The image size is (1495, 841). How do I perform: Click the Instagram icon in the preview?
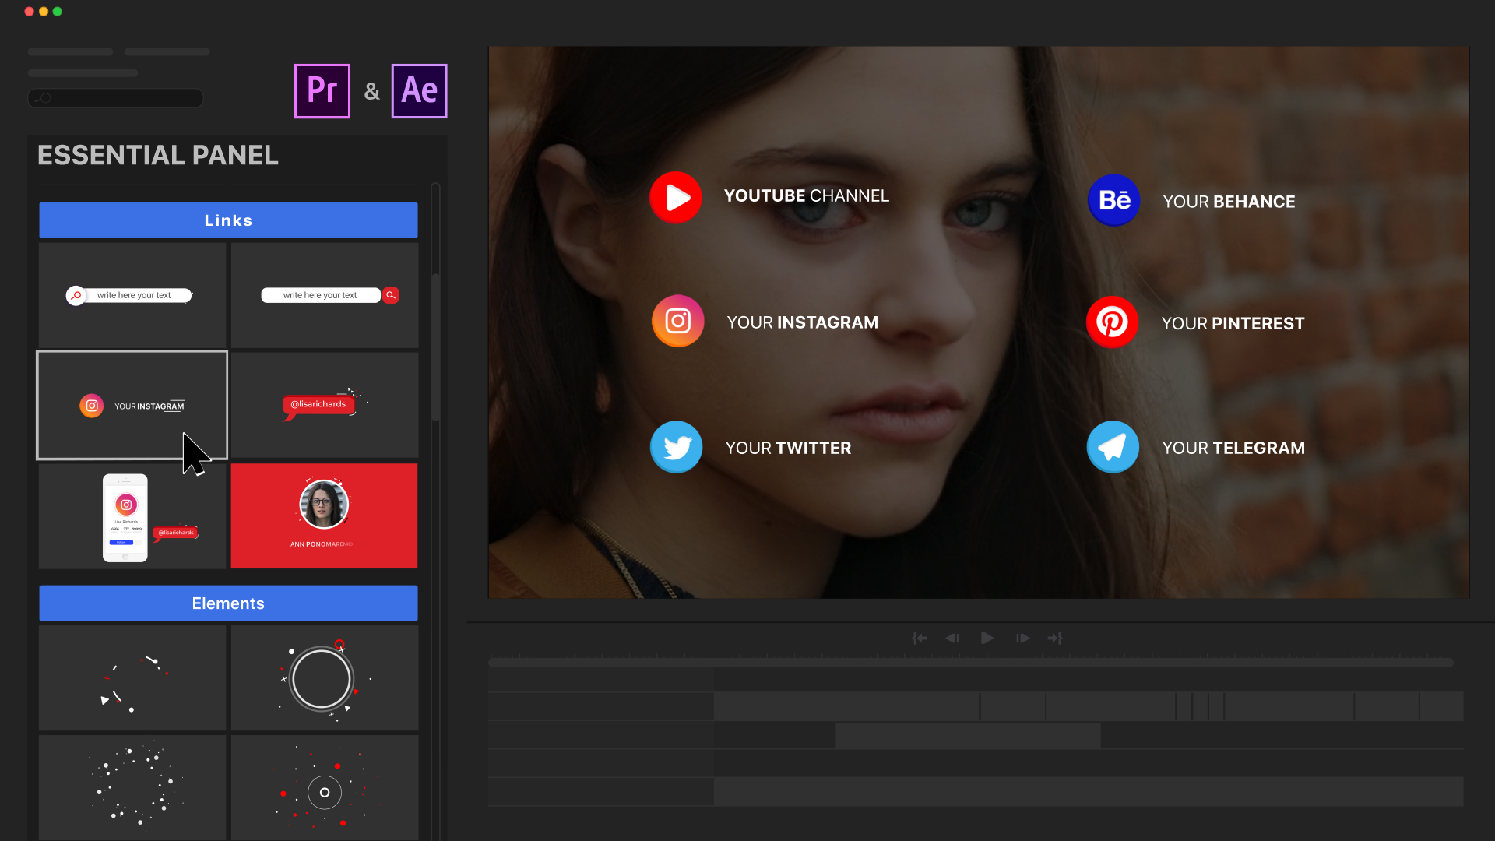point(677,320)
